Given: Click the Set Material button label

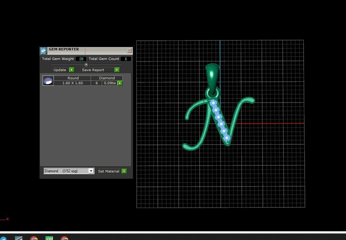Looking at the screenshot, I should [109, 171].
